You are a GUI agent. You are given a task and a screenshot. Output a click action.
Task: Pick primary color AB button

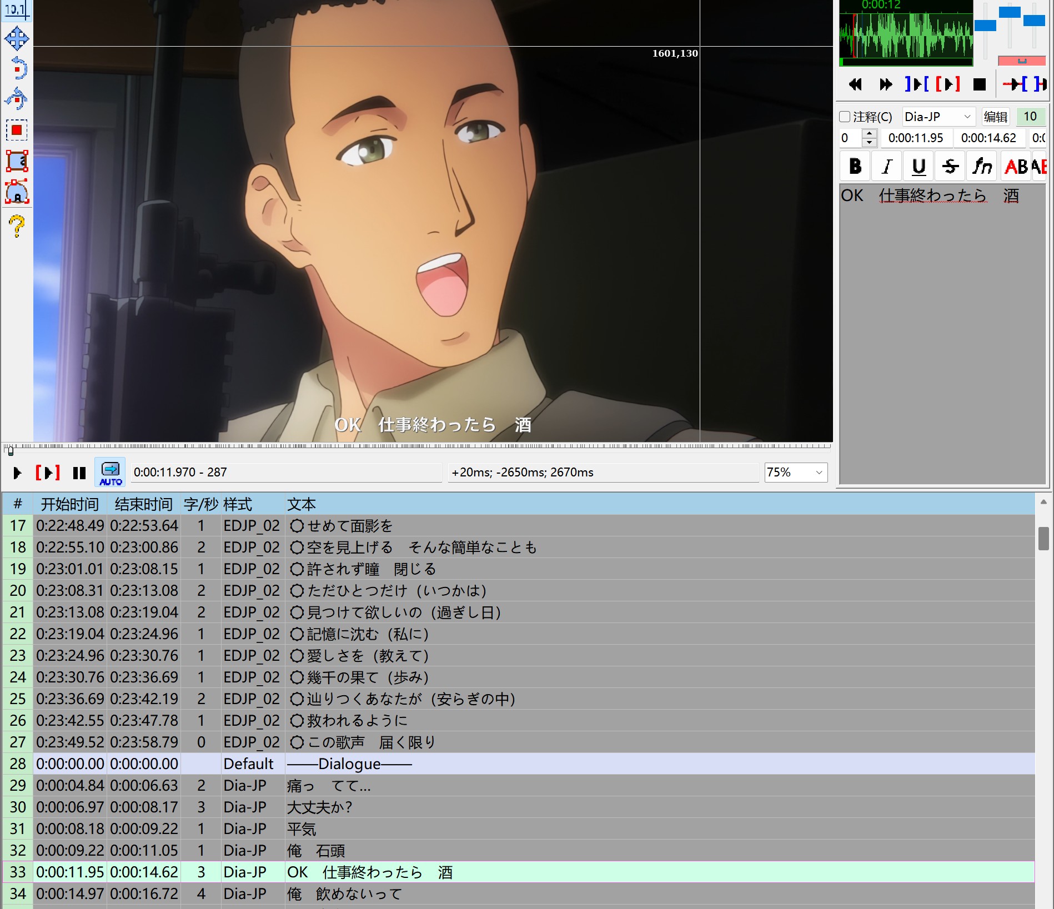[x=1016, y=166]
